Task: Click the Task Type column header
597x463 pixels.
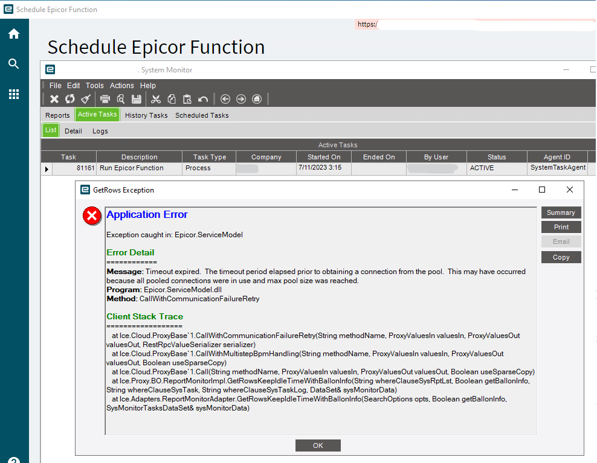Action: [x=210, y=157]
